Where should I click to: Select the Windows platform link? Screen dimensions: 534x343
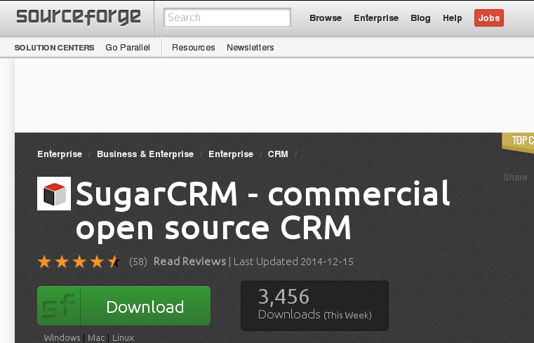click(x=62, y=338)
